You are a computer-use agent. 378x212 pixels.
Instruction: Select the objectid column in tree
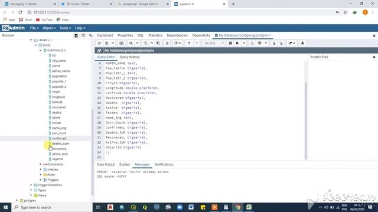tap(57, 159)
